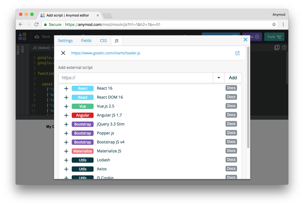Click the Anymod profile name in Chrome
Image resolution: width=304 pixels, height=207 pixels.
coord(279,15)
